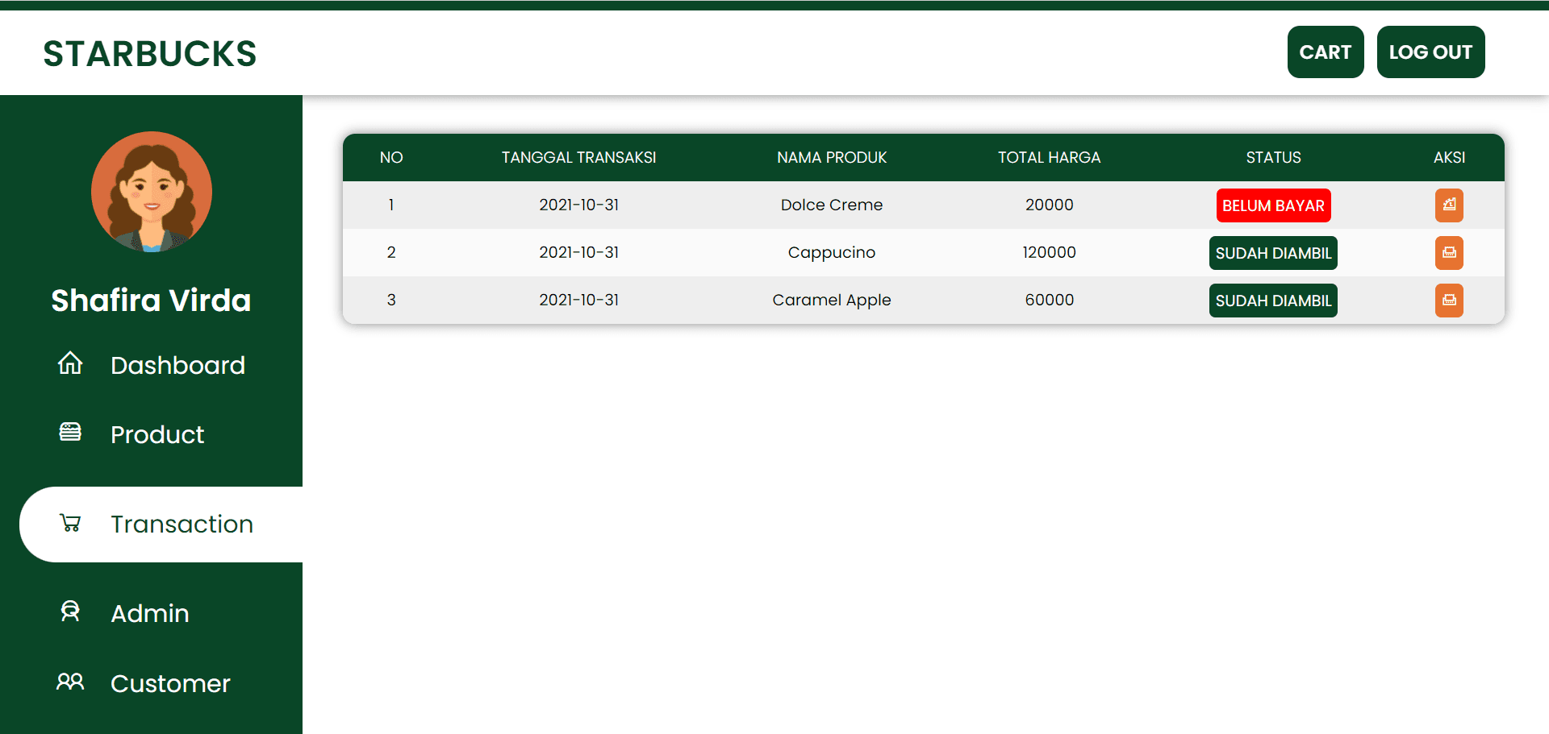
Task: Click row number 3 cell
Action: 391,300
